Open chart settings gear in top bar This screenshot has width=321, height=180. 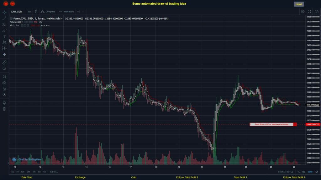pos(303,12)
